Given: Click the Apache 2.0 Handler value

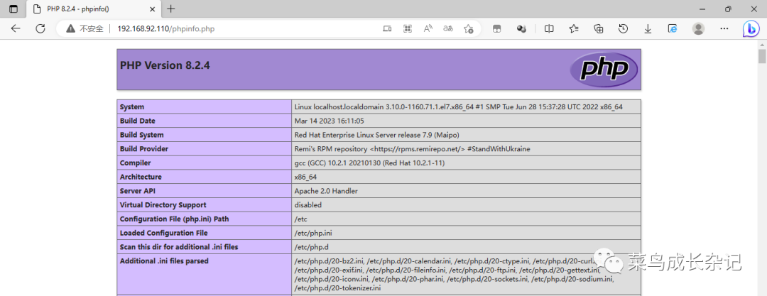Looking at the screenshot, I should click(326, 191).
